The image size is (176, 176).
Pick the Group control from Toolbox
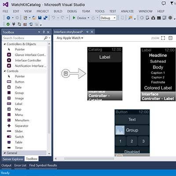click(19, 93)
